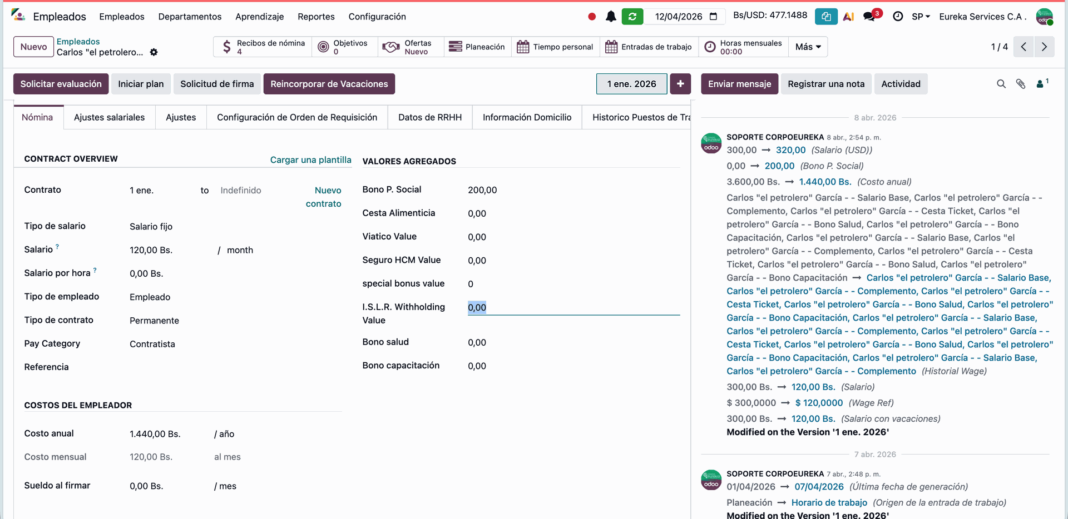Open Recibos de nómina stat button
Image resolution: width=1068 pixels, height=519 pixels.
263,47
